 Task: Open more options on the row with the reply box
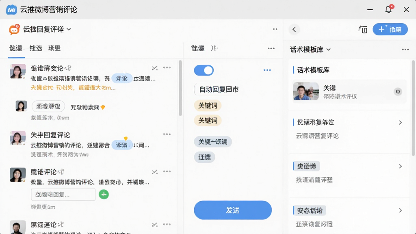tap(167, 171)
